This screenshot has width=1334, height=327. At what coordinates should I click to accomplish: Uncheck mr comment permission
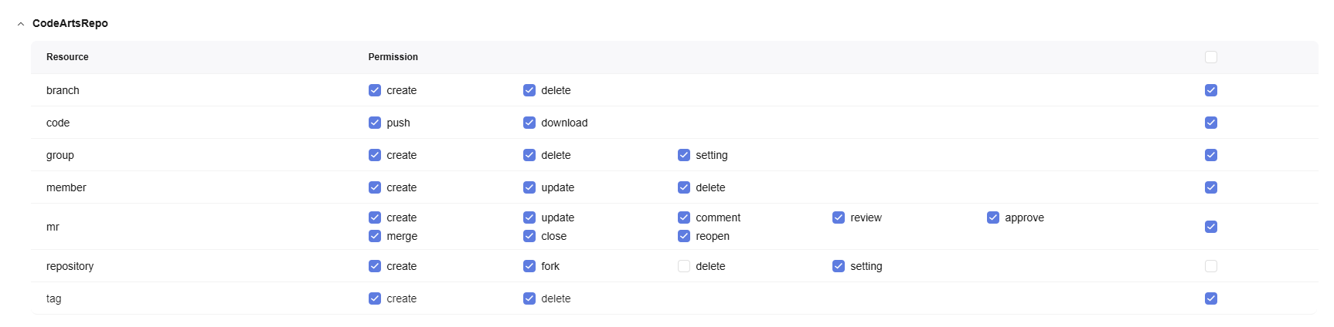(x=684, y=217)
